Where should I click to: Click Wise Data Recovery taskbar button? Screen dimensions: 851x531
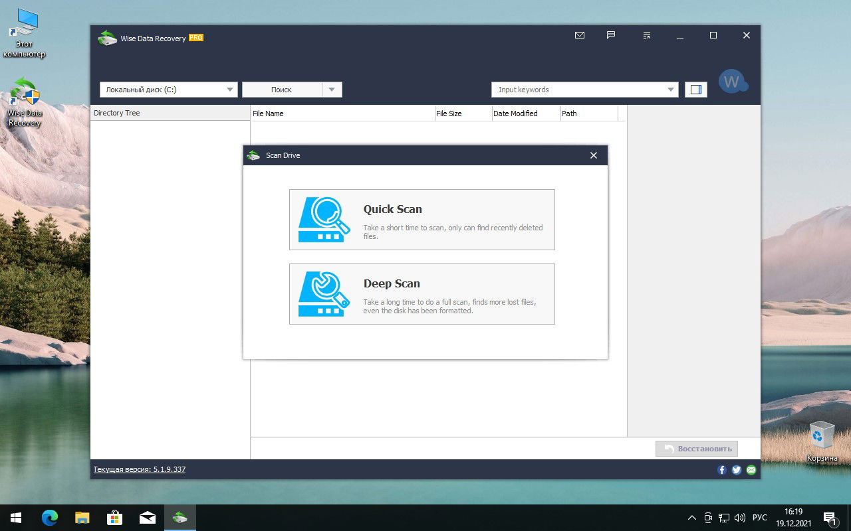180,517
